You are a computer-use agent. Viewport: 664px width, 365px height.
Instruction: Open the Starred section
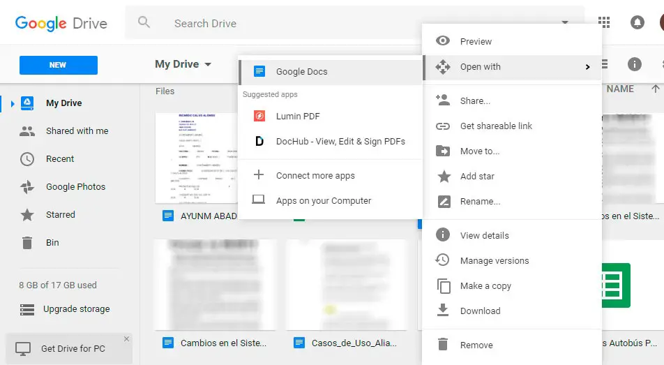tap(61, 215)
